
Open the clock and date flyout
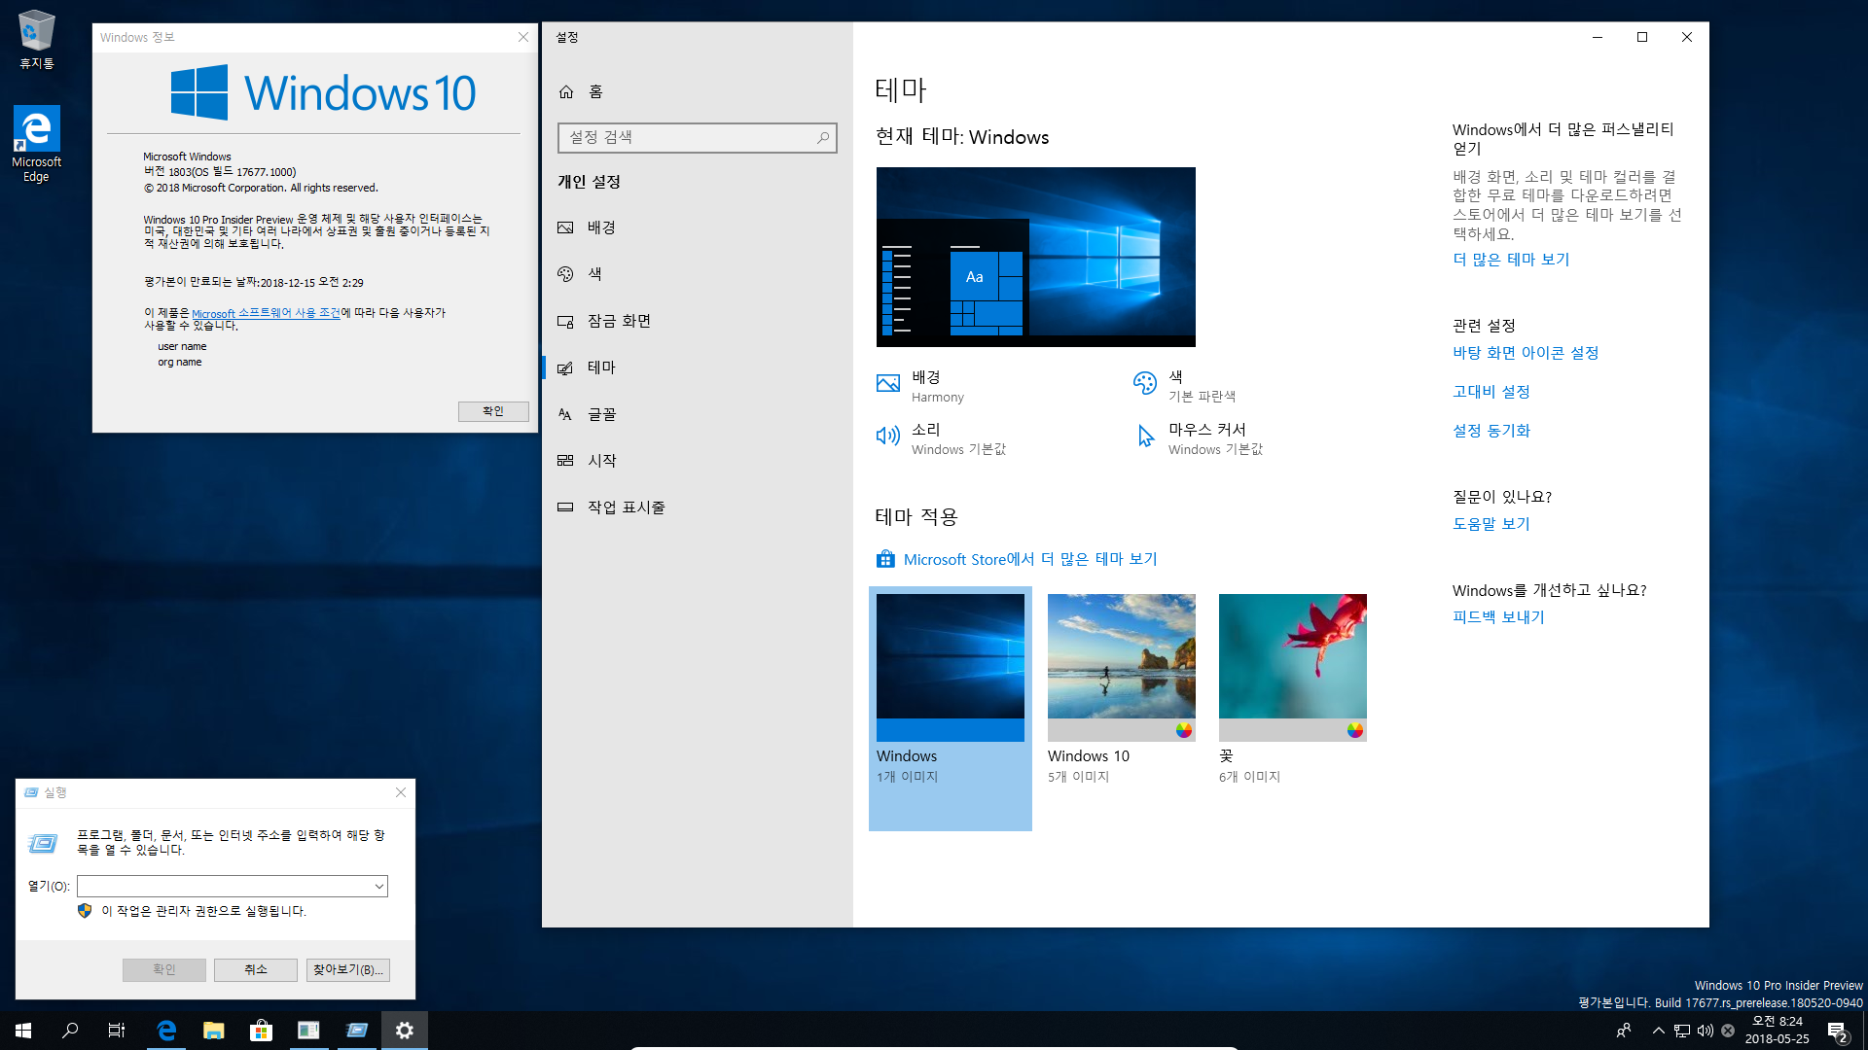(1778, 1031)
